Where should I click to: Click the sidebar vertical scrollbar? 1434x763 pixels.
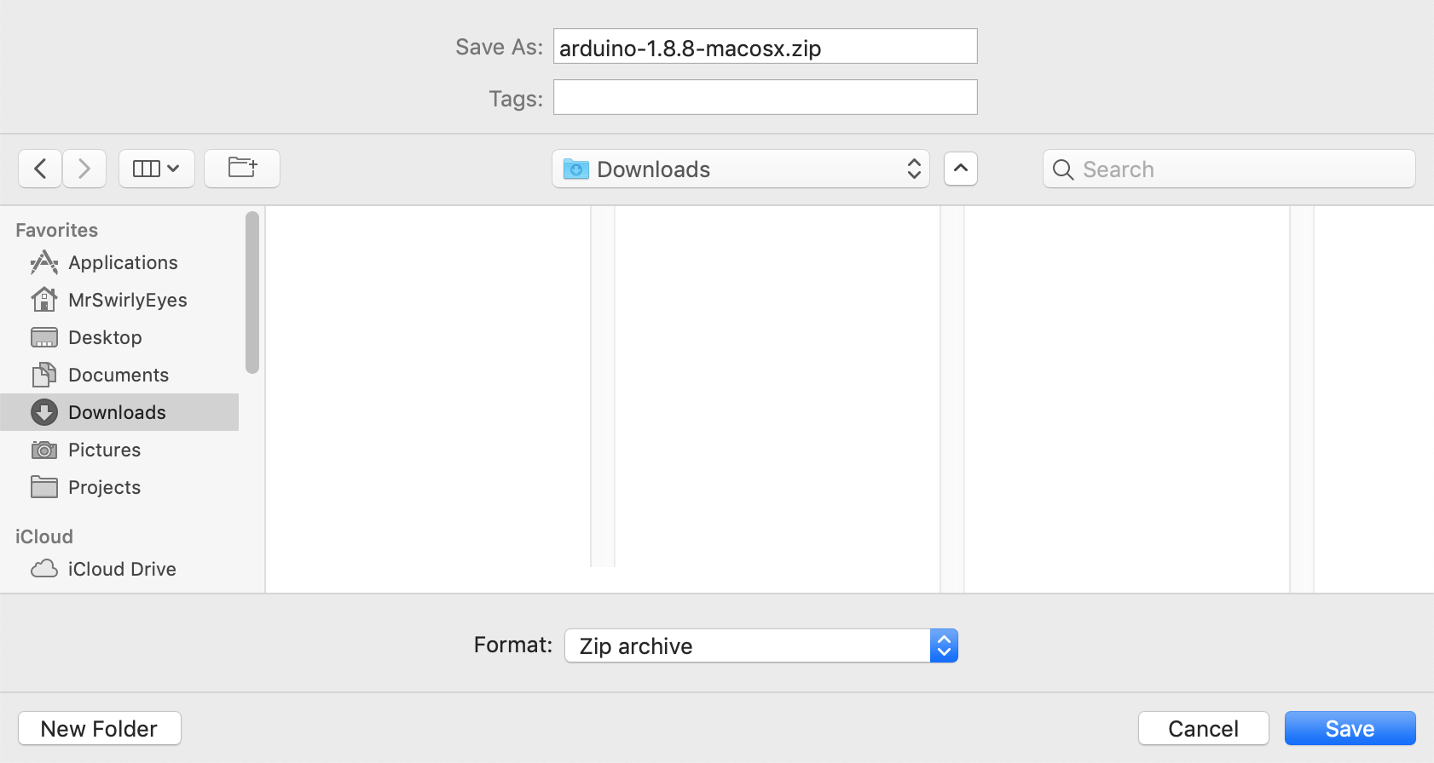252,292
